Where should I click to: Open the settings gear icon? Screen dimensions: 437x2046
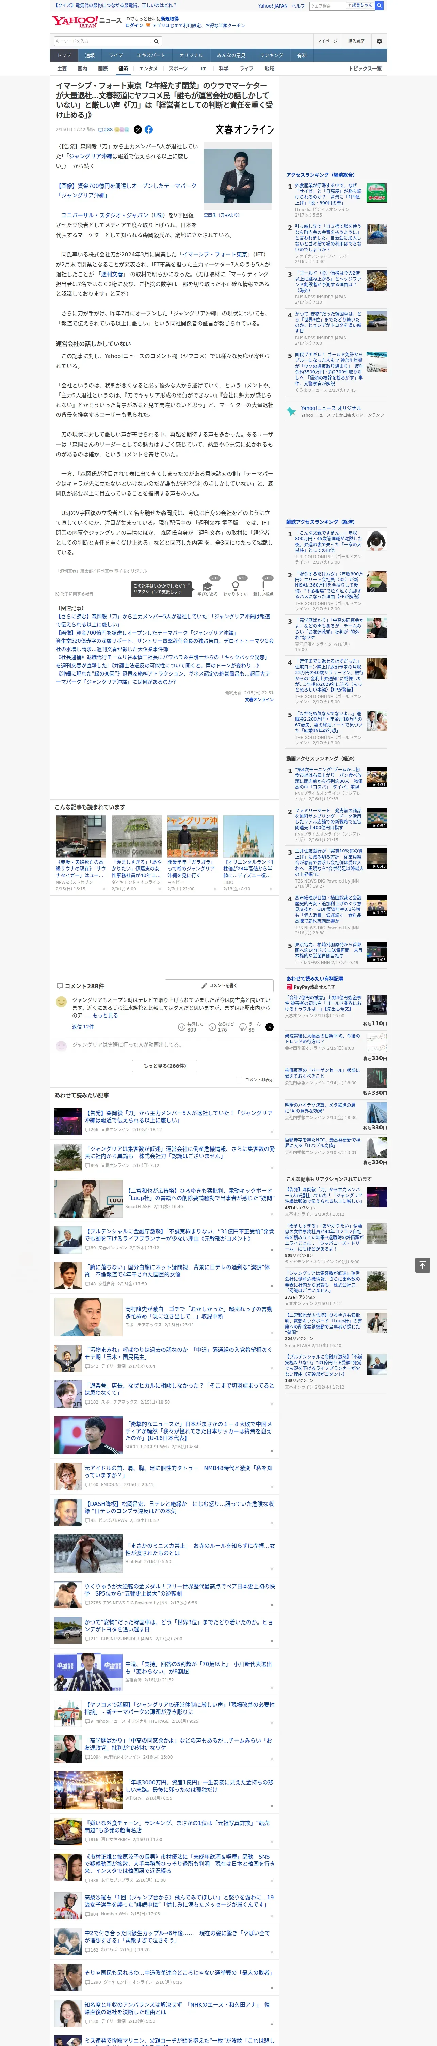[379, 41]
